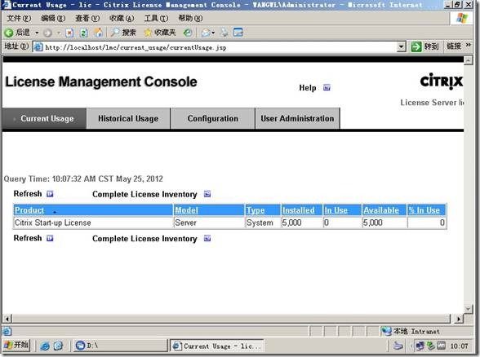
Task: Click Current Usage - lic taskbar button
Action: (x=217, y=346)
